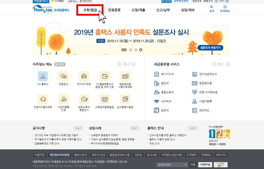Open the My 홈택스 shortcut icon
This screenshot has height=169, width=264.
point(43,76)
